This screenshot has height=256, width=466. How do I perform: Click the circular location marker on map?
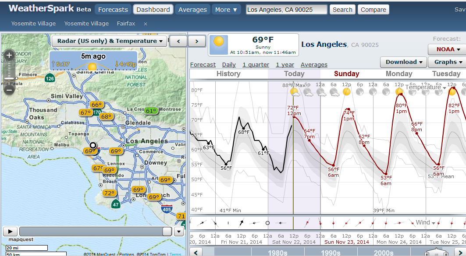(x=93, y=145)
